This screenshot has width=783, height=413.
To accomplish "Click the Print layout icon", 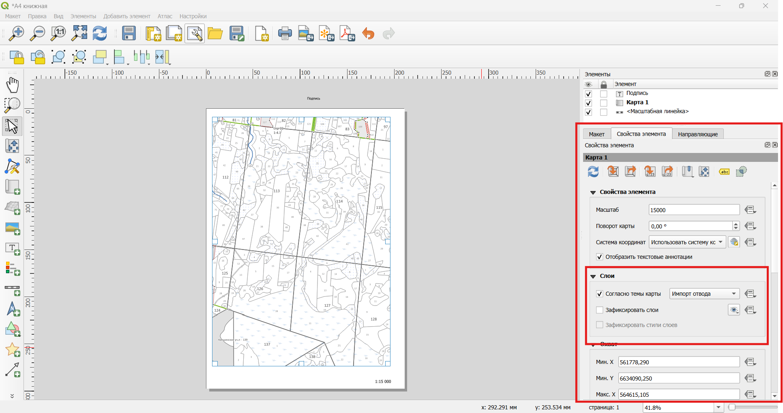I will 285,34.
